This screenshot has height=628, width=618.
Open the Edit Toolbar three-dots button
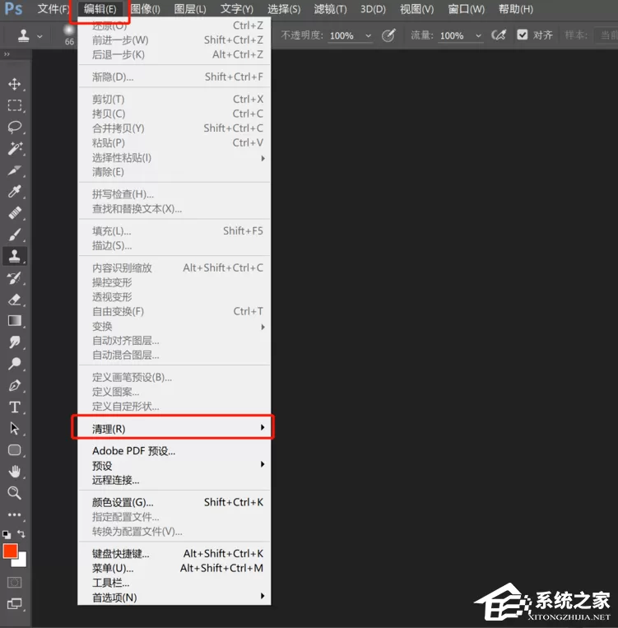(x=15, y=514)
